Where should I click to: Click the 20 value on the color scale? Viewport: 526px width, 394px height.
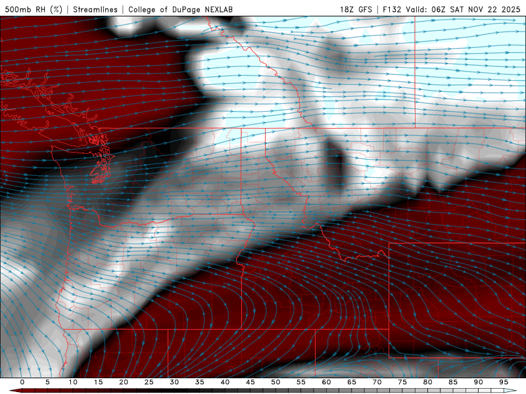(x=124, y=382)
